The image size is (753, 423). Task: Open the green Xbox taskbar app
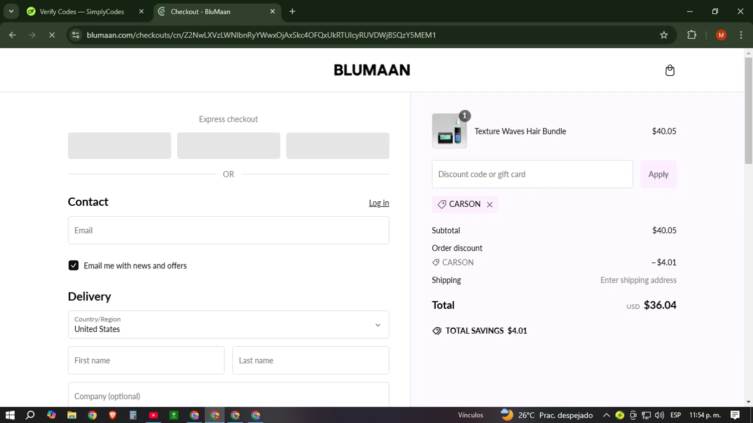click(x=174, y=415)
